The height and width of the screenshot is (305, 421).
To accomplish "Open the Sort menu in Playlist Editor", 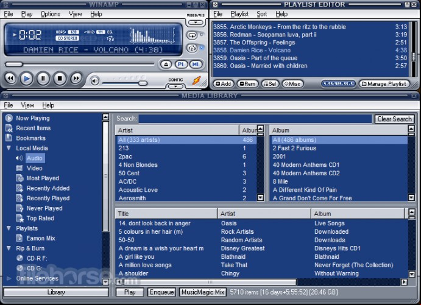I will pyautogui.click(x=262, y=14).
